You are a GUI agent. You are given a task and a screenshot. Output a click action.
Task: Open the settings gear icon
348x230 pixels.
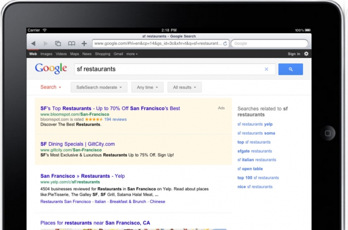(306, 54)
